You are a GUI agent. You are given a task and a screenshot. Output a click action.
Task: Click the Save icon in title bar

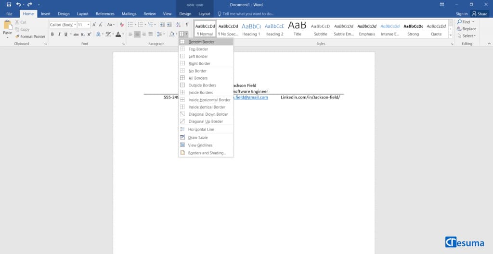[9, 4]
